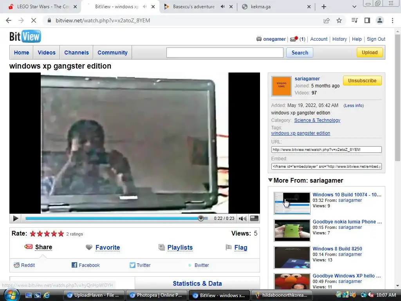
Task: Open the Community navigation item
Action: pyautogui.click(x=112, y=53)
